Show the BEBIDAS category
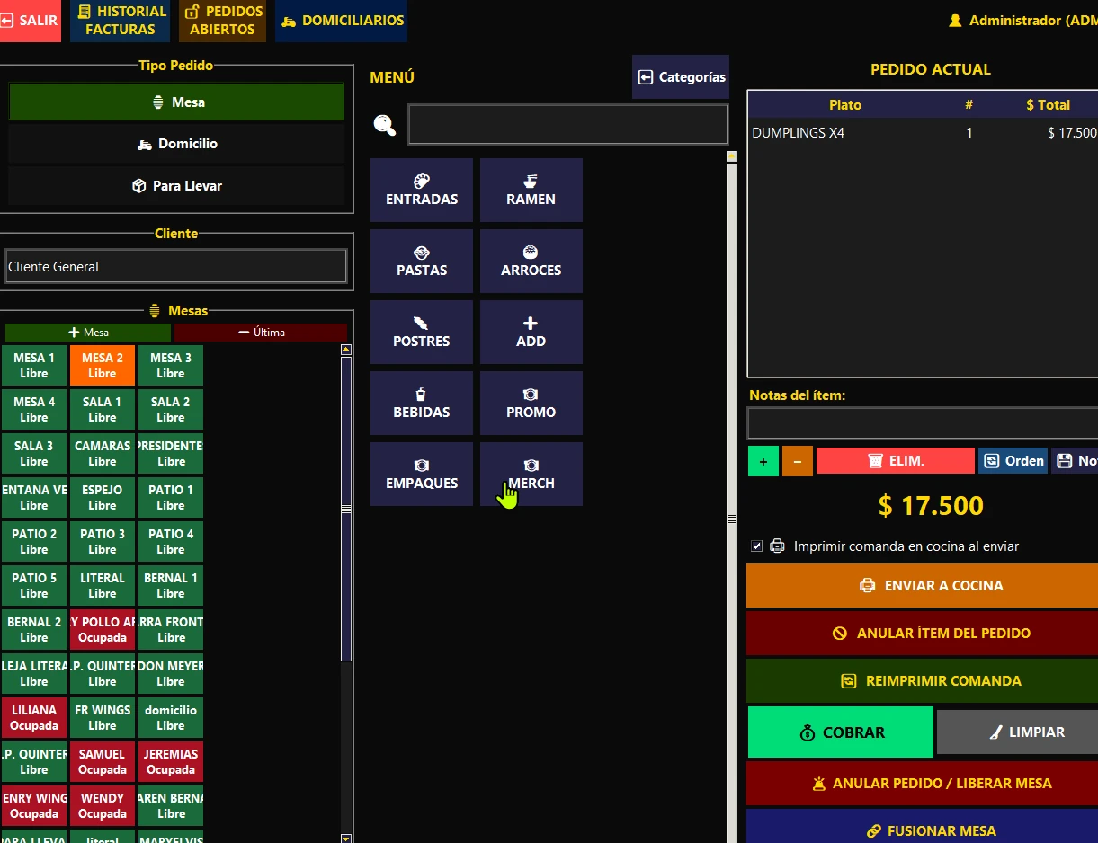 pos(422,404)
